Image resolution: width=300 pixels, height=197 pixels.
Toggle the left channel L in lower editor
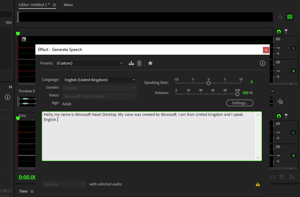pos(294,132)
